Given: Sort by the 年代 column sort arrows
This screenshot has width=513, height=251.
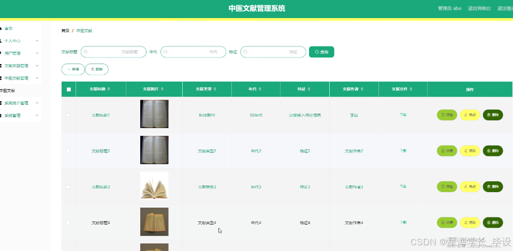Looking at the screenshot, I should 260,89.
